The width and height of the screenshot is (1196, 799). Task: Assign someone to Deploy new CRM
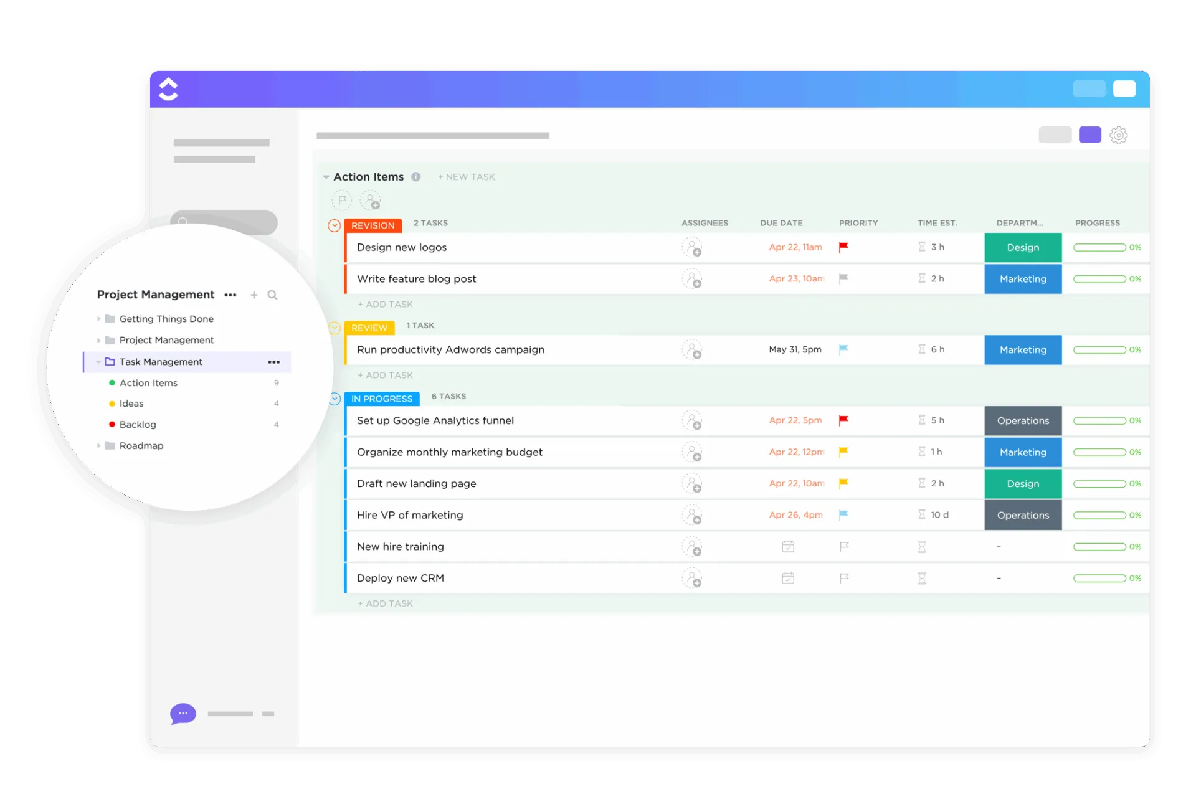click(x=691, y=578)
